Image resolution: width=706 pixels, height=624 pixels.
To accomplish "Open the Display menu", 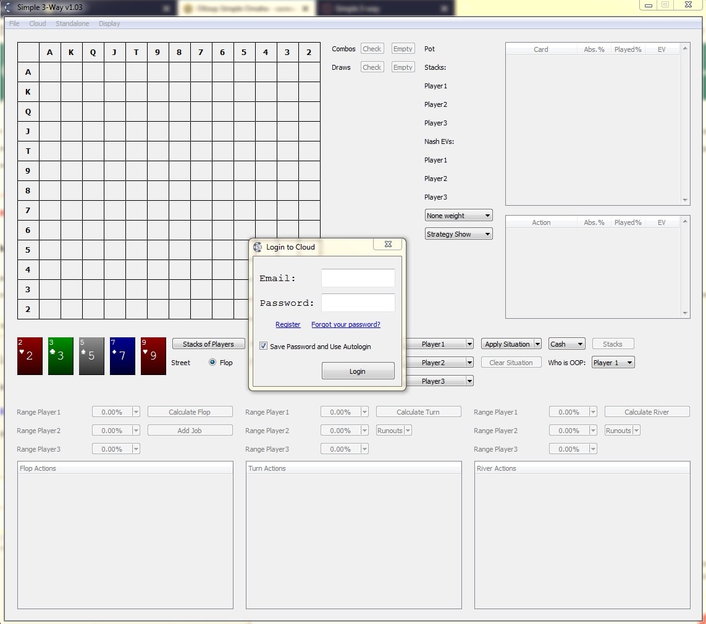I will 109,23.
